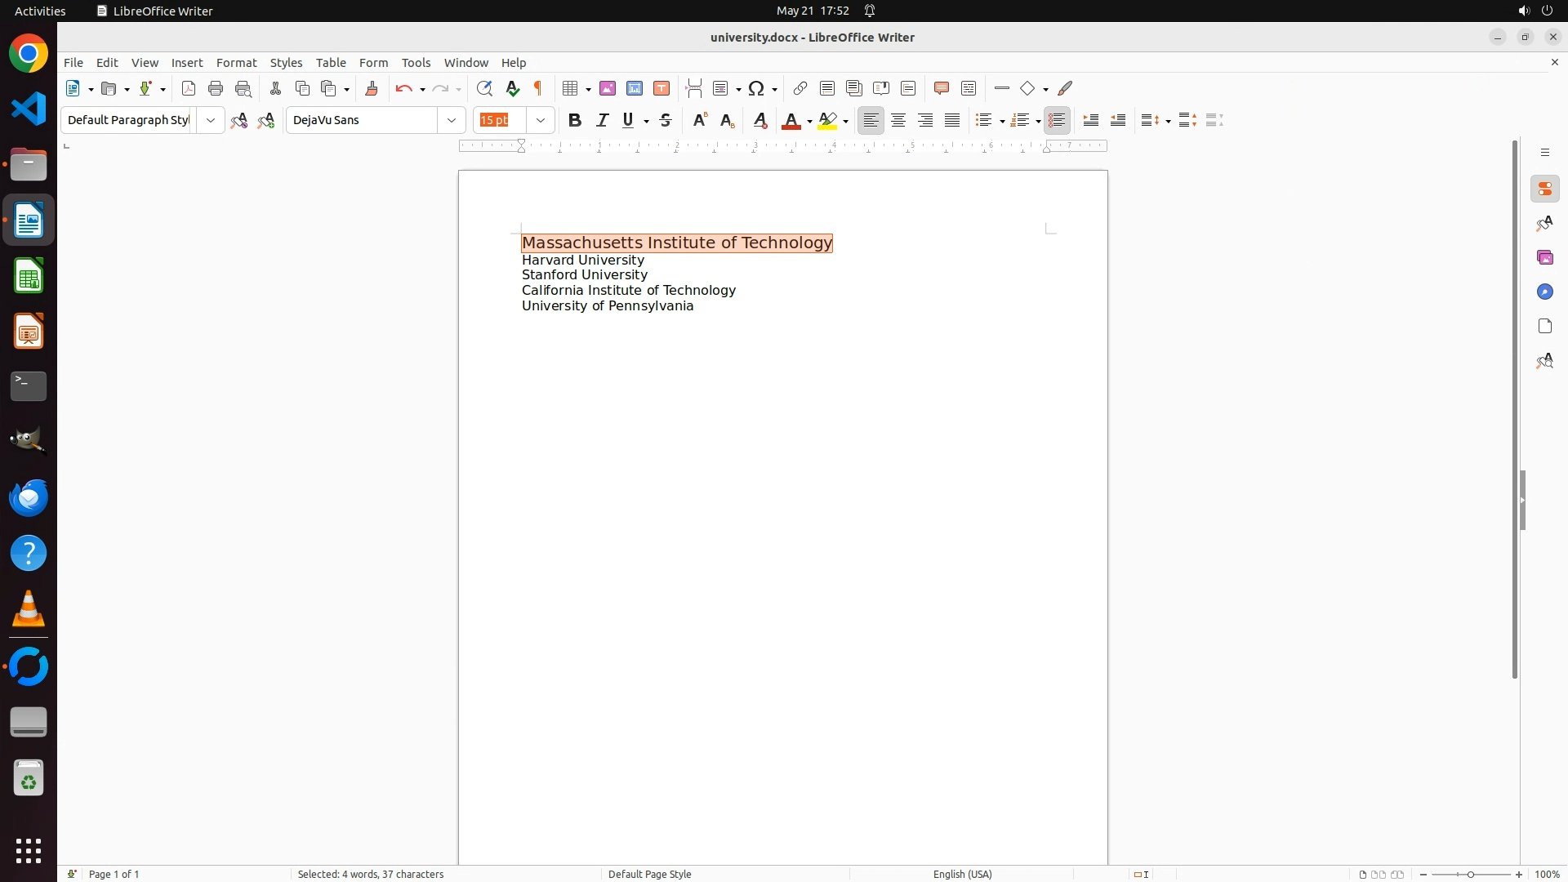Insert a hyperlink using the link icon
Viewport: 1568px width, 882px height.
pos(800,88)
